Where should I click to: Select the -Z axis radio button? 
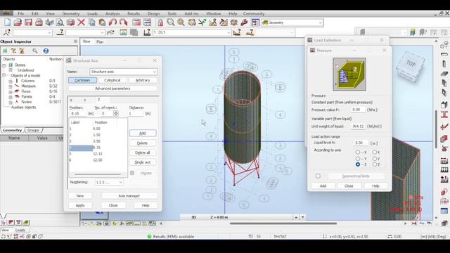[x=358, y=164]
